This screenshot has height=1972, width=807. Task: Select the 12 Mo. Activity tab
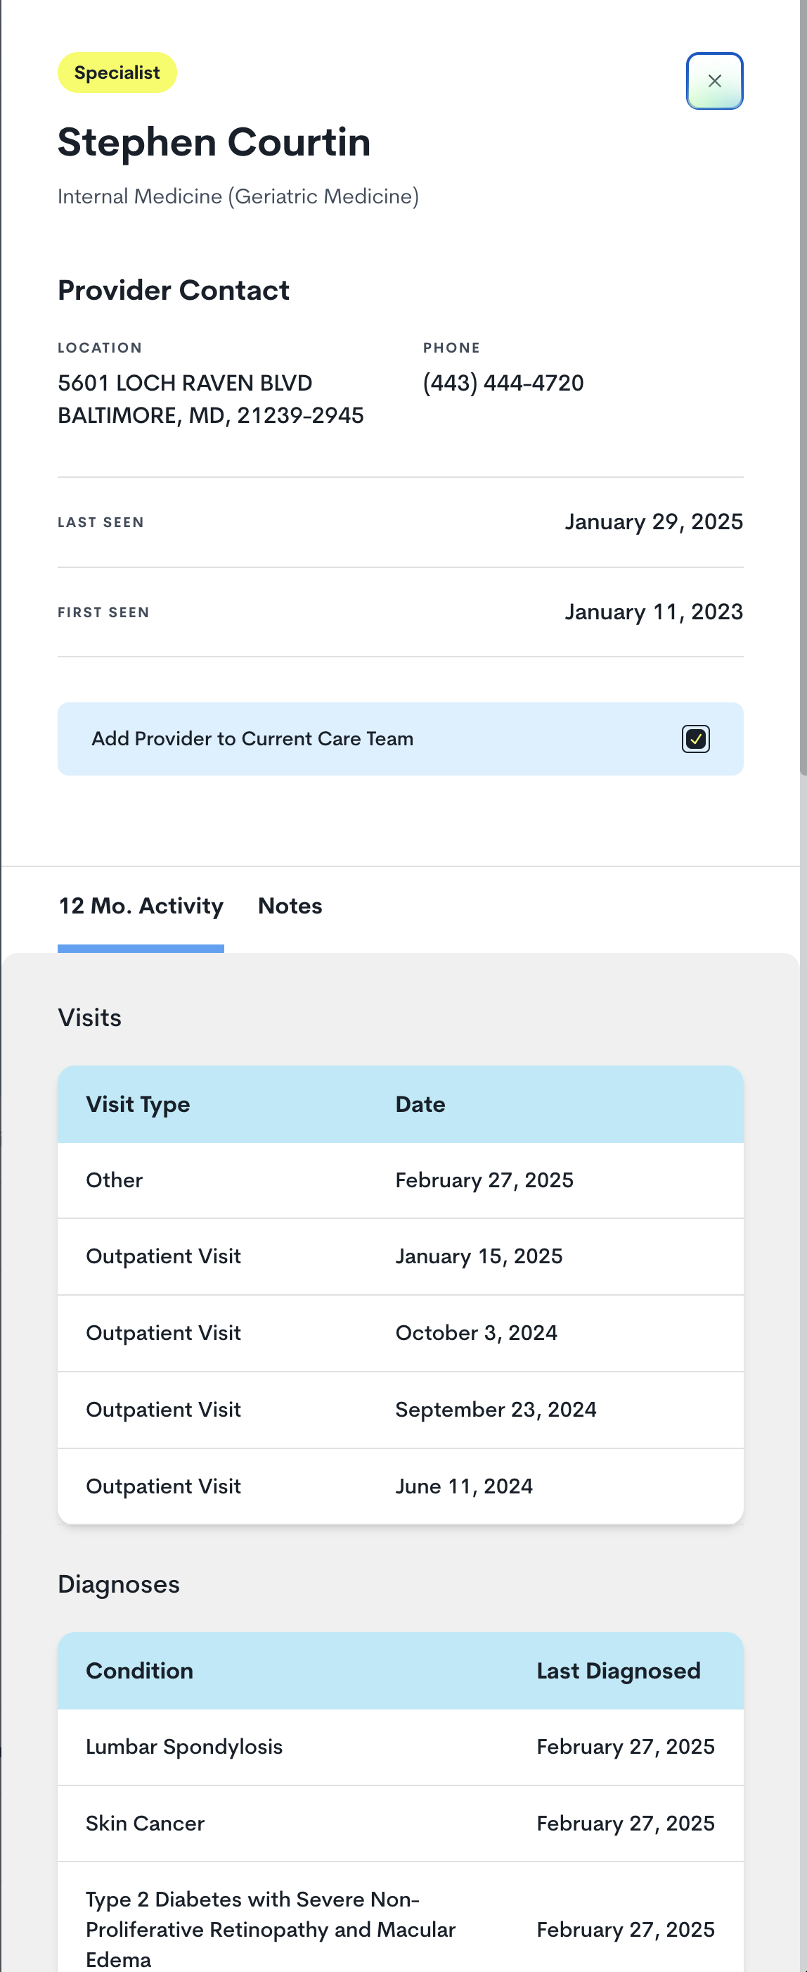(x=141, y=906)
